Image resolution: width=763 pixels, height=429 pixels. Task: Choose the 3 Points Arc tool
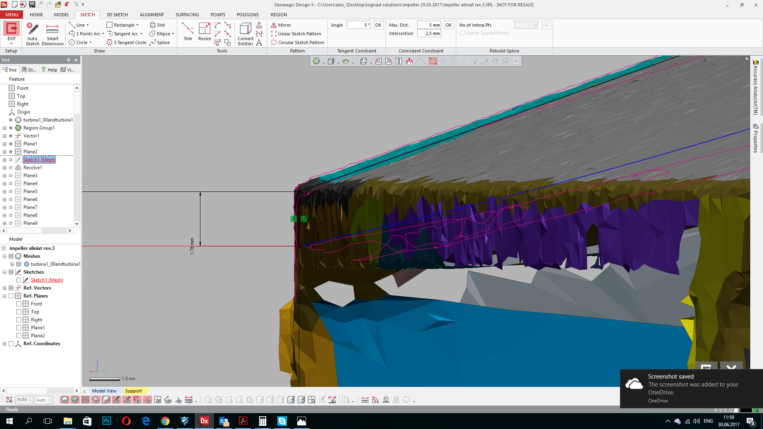(x=85, y=34)
